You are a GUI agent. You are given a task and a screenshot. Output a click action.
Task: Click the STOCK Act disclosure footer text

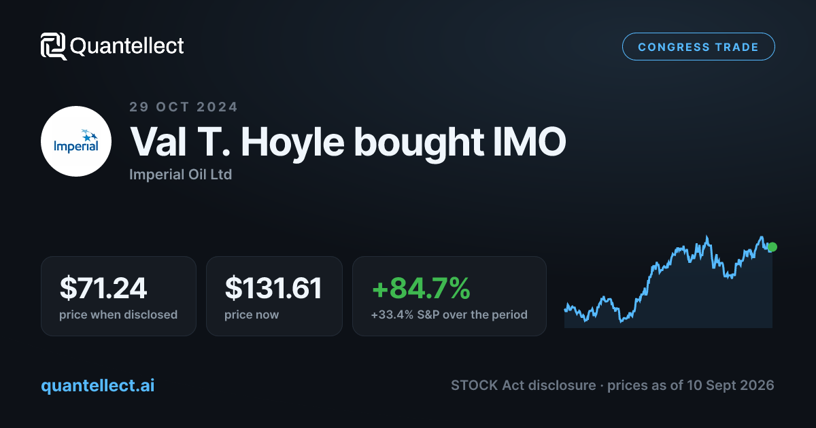(523, 385)
